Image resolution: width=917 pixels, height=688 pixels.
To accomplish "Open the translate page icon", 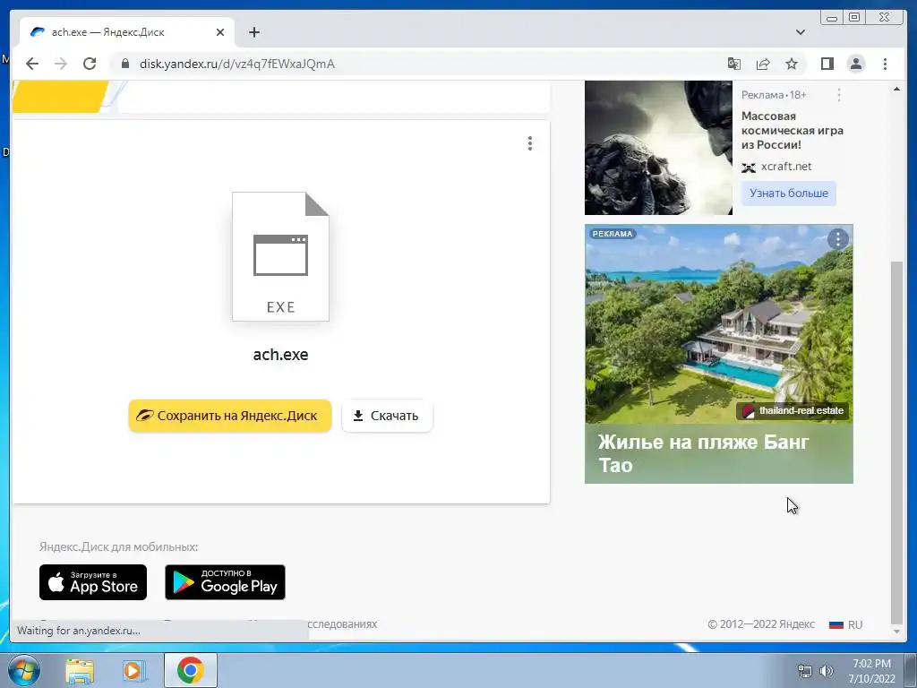I will (x=734, y=64).
